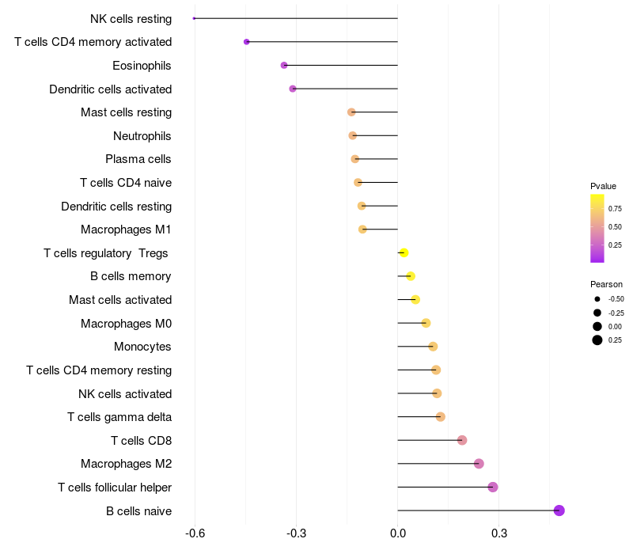Select the T cells CD8 dot

[x=462, y=440]
